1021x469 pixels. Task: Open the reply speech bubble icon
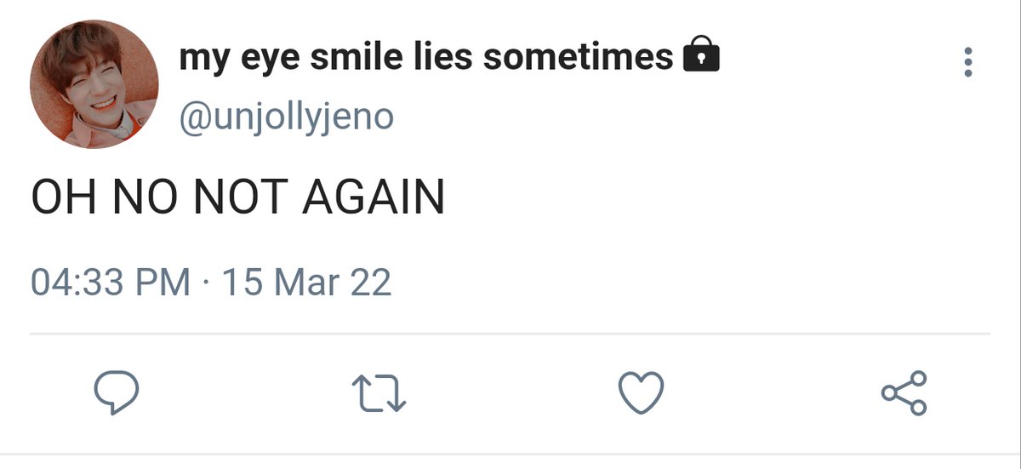coord(116,393)
